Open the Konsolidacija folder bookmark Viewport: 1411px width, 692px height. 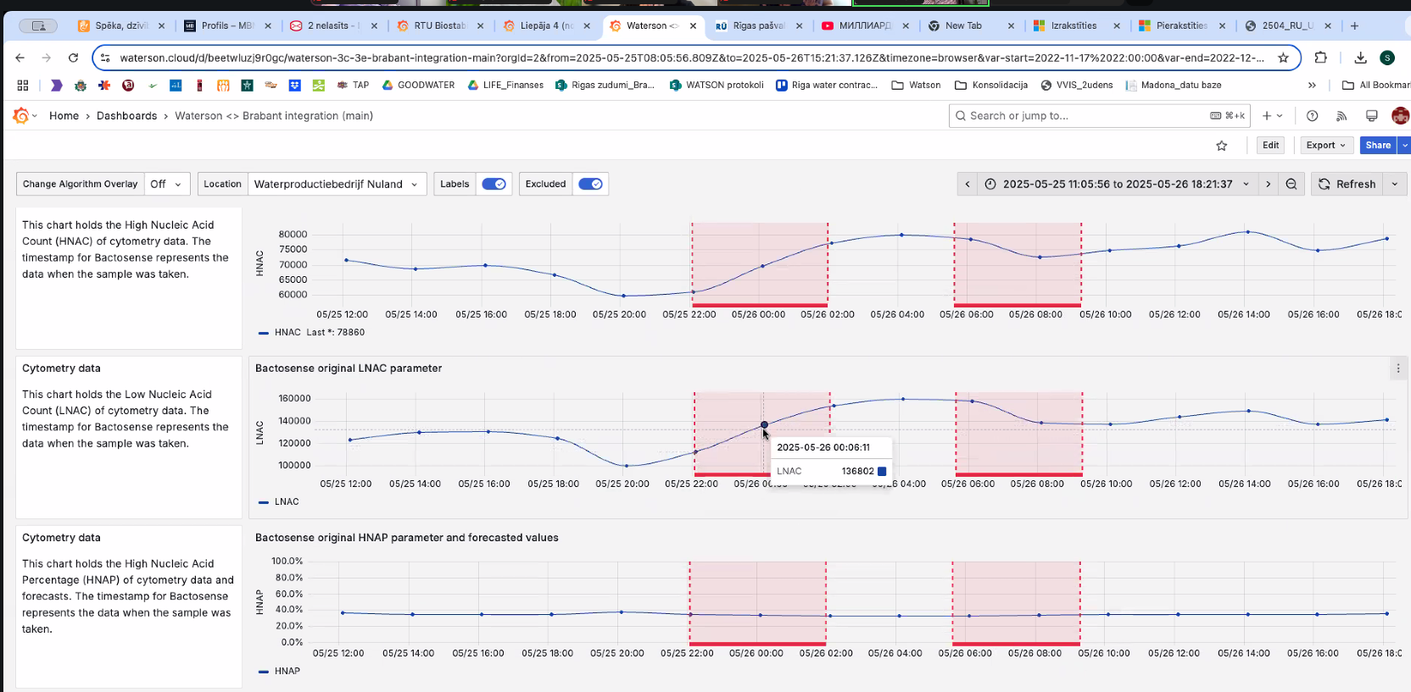click(991, 85)
